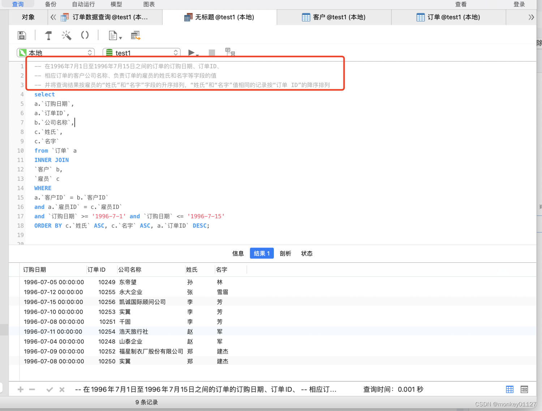Click the export result table icon

(x=135, y=35)
